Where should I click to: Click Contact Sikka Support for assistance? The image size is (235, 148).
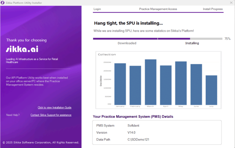pyautogui.click(x=51, y=115)
